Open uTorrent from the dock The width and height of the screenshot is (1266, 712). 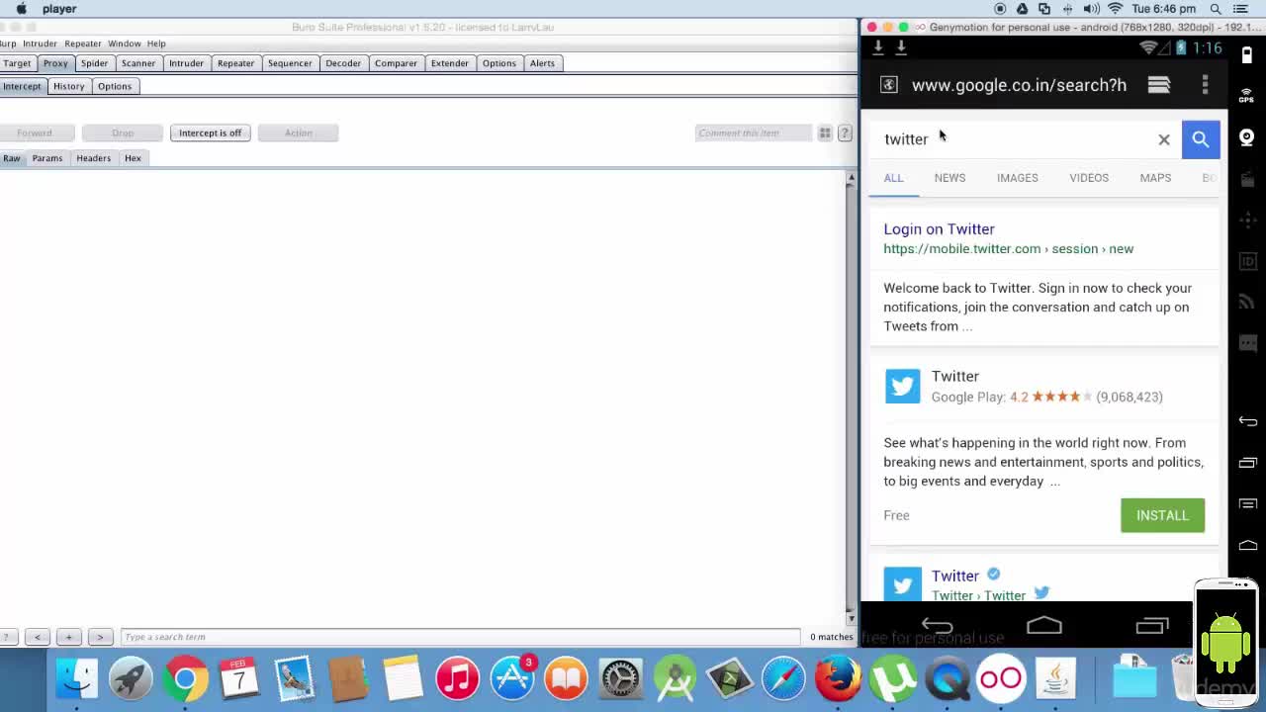(892, 678)
